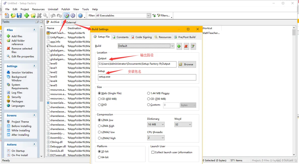Click the Open Project folder icon
The width and height of the screenshot is (299, 164).
click(x=13, y=15)
